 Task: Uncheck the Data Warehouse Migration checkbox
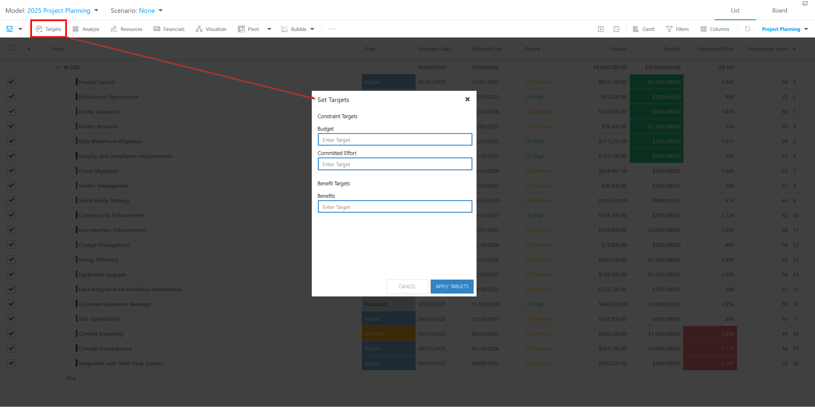(11, 141)
